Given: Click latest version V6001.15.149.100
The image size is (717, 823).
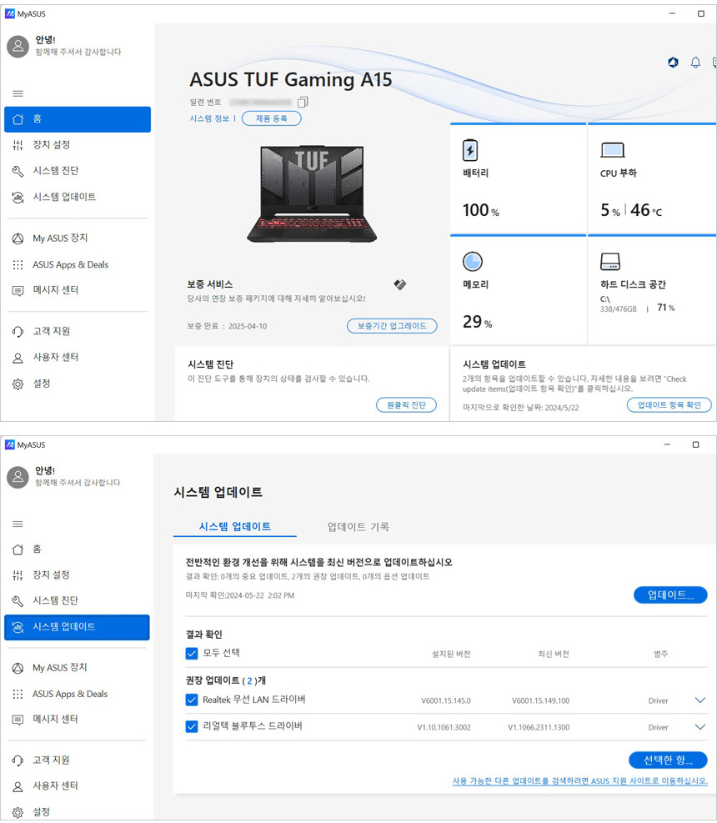Looking at the screenshot, I should point(540,700).
